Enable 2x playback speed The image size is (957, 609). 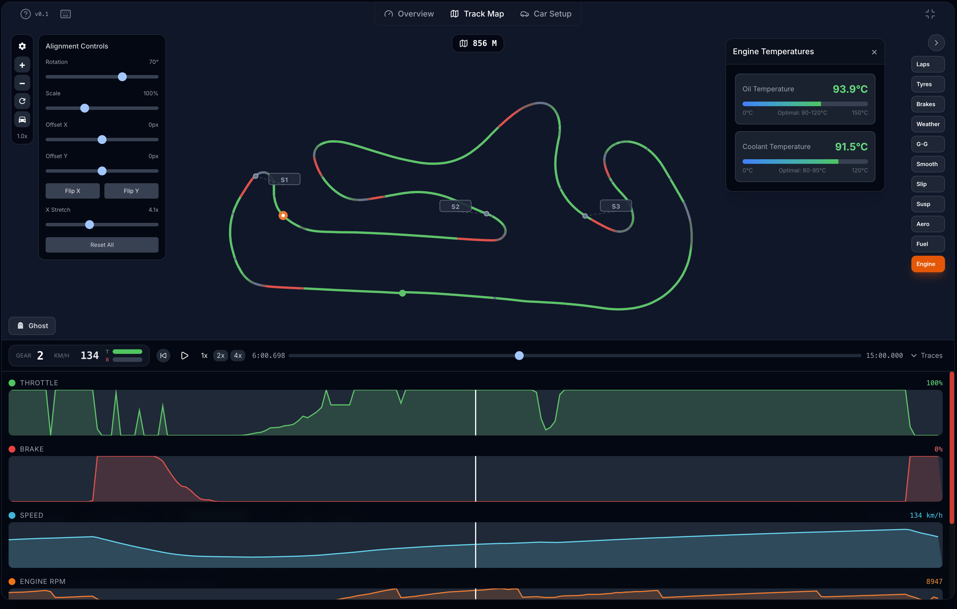click(220, 355)
